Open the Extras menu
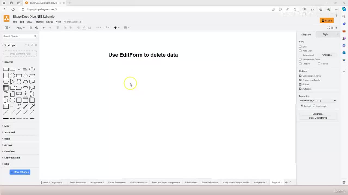 click(49, 22)
